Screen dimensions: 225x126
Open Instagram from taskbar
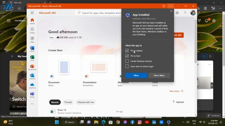click(140, 122)
